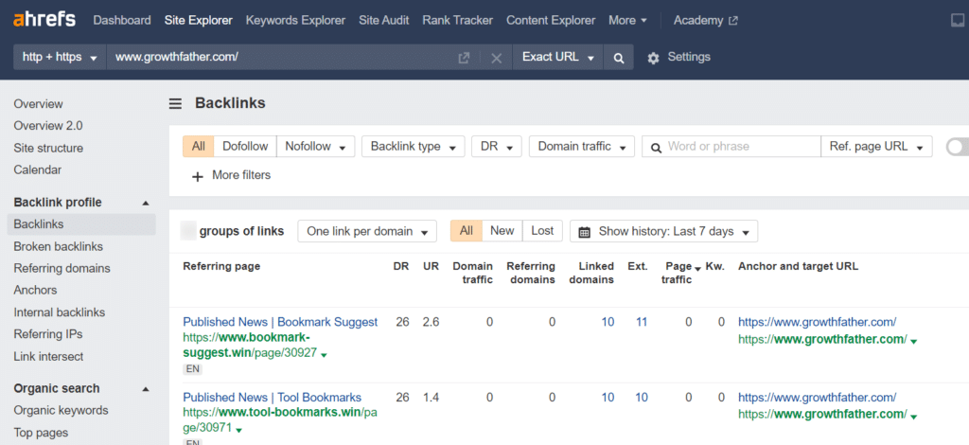
Task: Open Published News | Bookmark Suggest link
Action: pos(280,322)
